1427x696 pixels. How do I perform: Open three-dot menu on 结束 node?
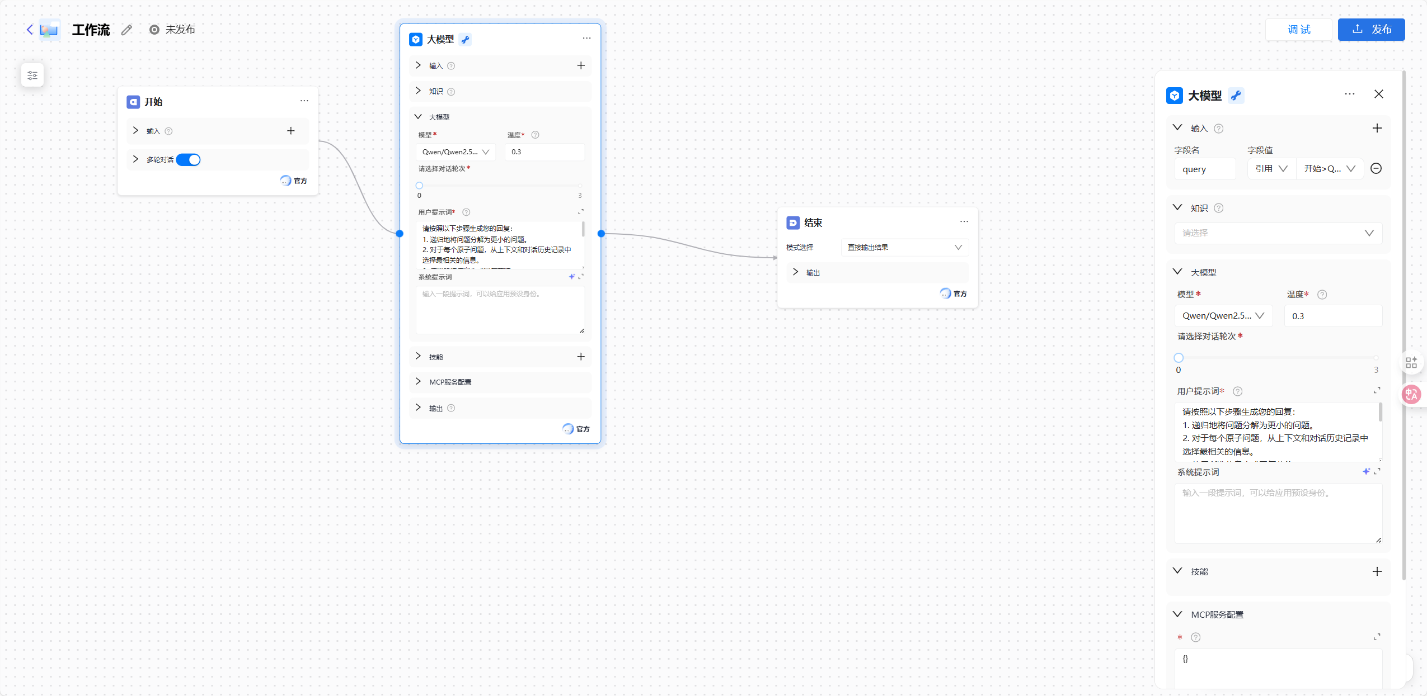click(x=964, y=222)
